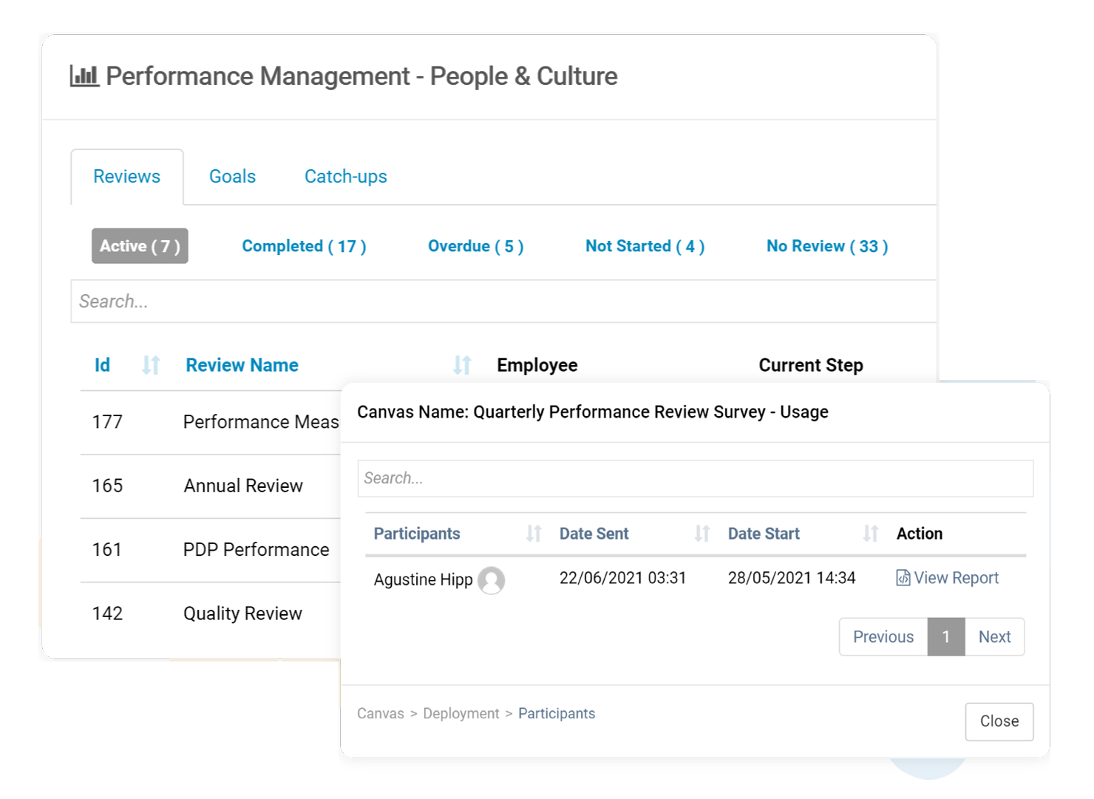
Task: Switch to the Goals tab
Action: [x=232, y=177]
